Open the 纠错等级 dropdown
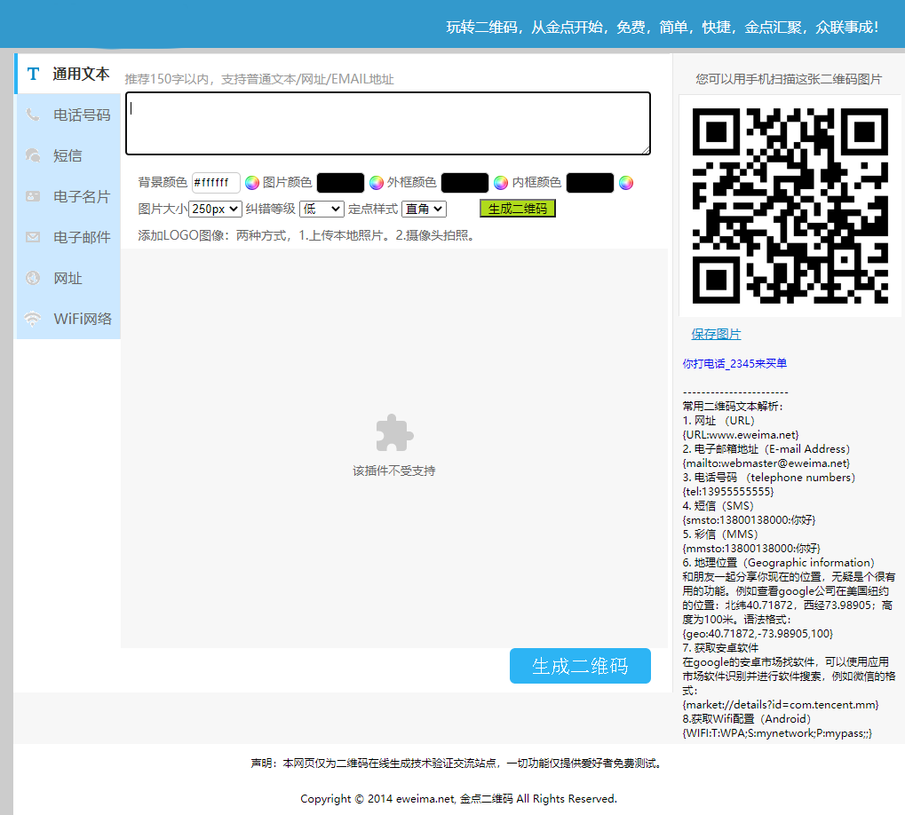This screenshot has height=815, width=905. coord(322,209)
